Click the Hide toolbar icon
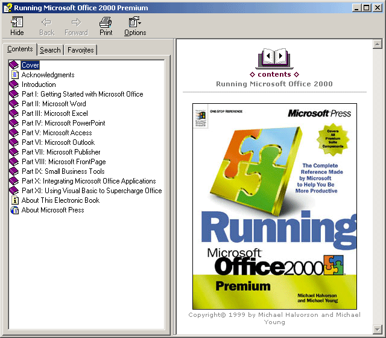This screenshot has height=338, width=386. tap(17, 22)
